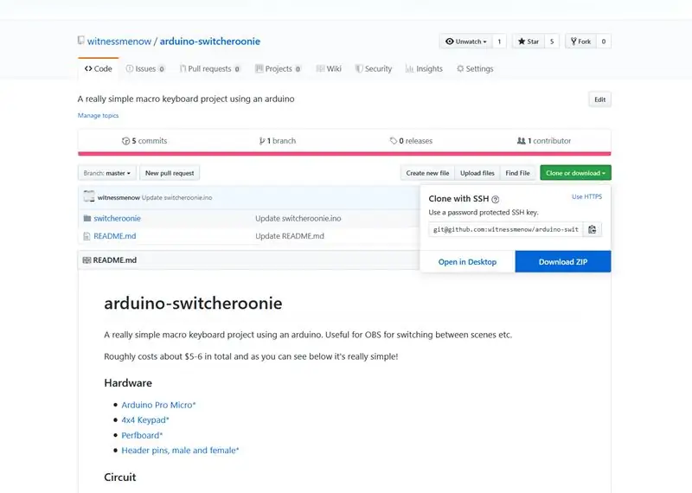Open the README.md file link

point(115,236)
